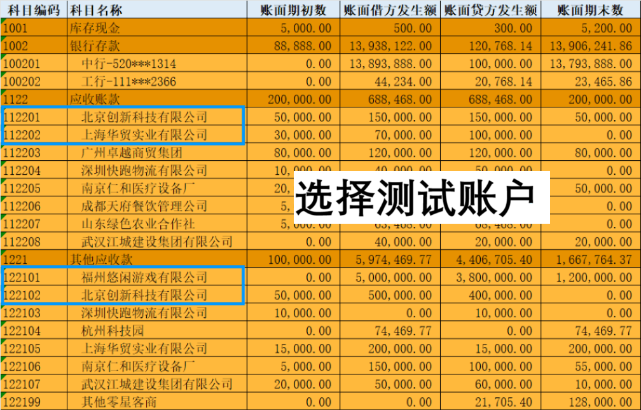Select the 13,893,888.00 debit cell
Image resolution: width=641 pixels, height=410 pixels.
(x=390, y=64)
